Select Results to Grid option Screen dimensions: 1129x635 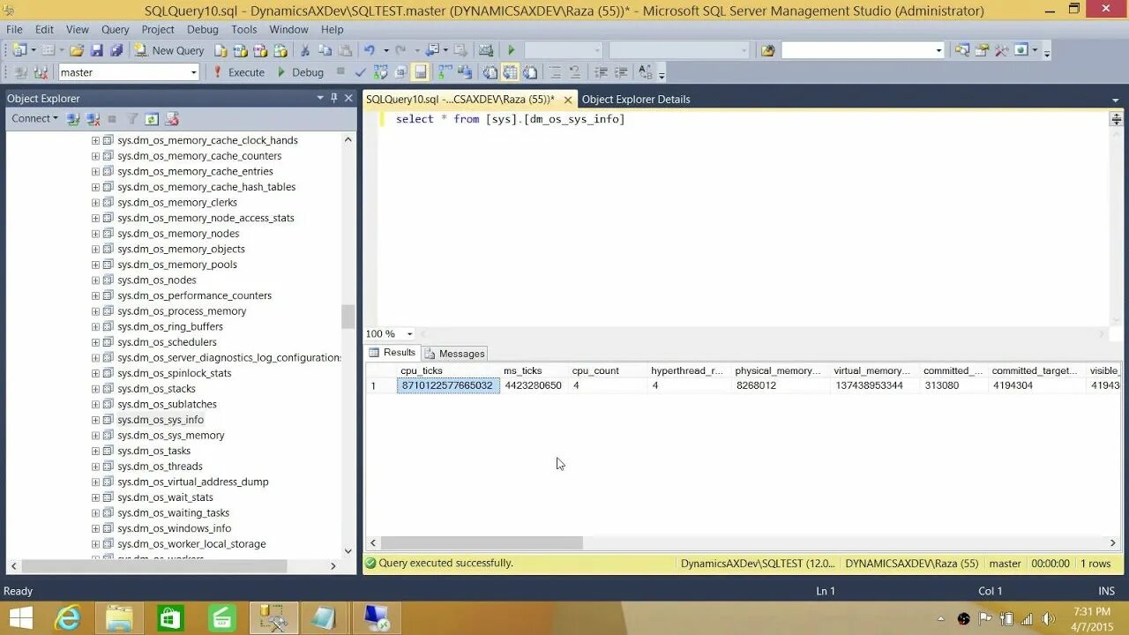click(x=510, y=72)
